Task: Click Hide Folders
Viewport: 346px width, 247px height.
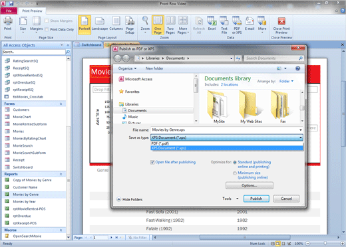Action: tap(130, 199)
